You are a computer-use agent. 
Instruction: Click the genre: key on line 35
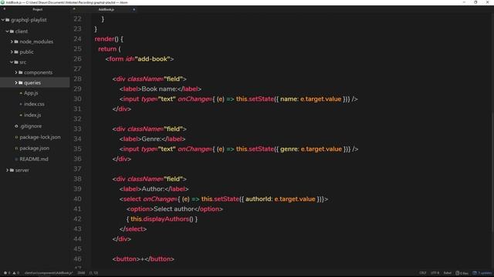[x=289, y=149]
